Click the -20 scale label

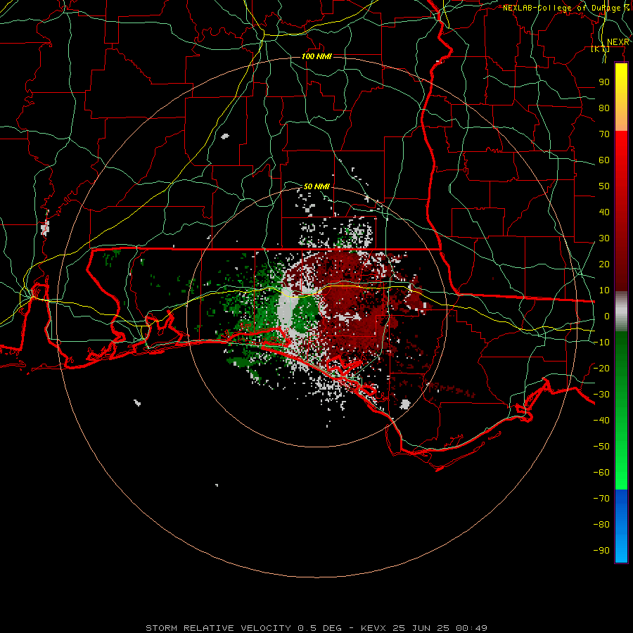(601, 369)
